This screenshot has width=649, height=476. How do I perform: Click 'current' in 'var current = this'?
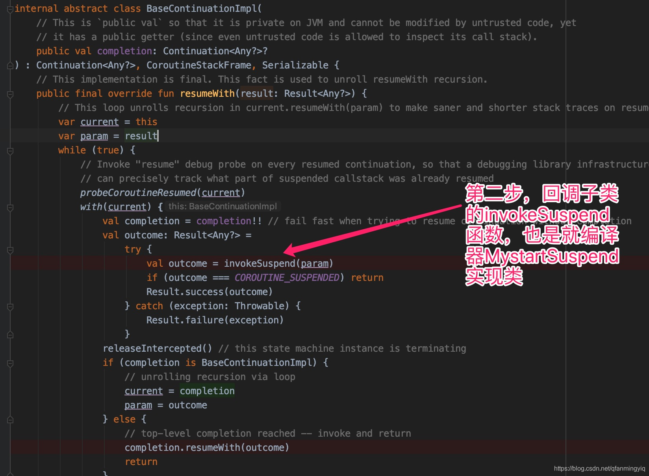click(100, 122)
